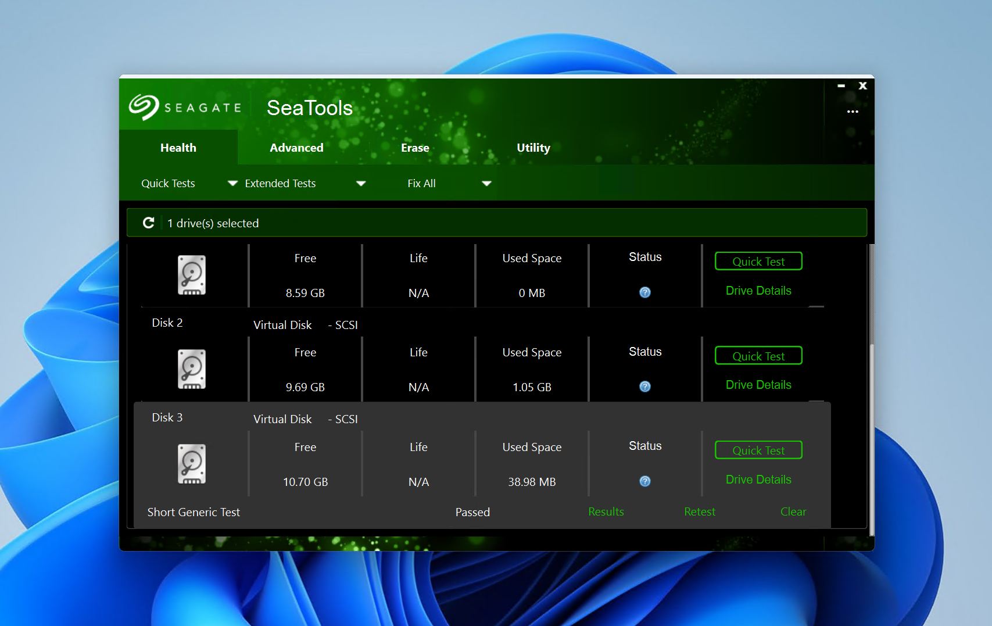Viewport: 992px width, 626px height.
Task: Click Disk 3 status question mark icon
Action: [x=645, y=481]
